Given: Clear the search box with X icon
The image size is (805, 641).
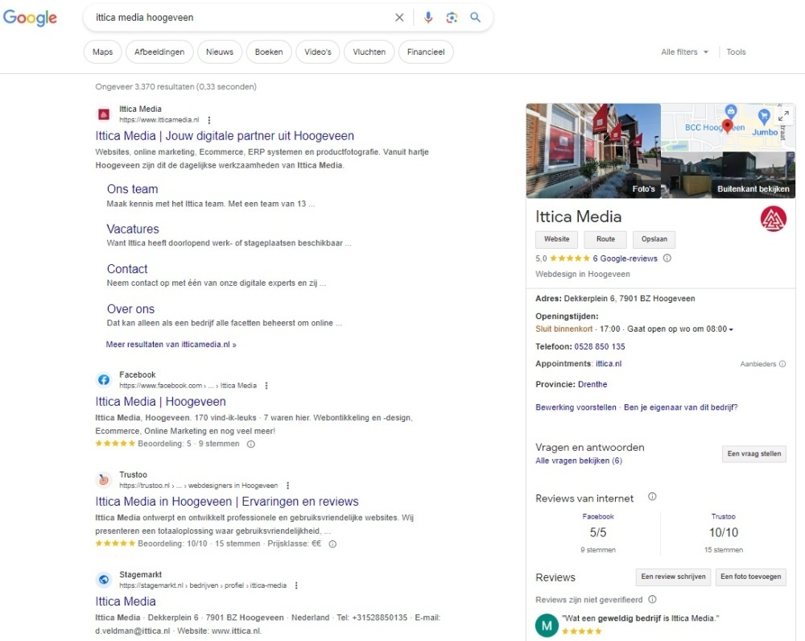Looking at the screenshot, I should click(x=399, y=18).
